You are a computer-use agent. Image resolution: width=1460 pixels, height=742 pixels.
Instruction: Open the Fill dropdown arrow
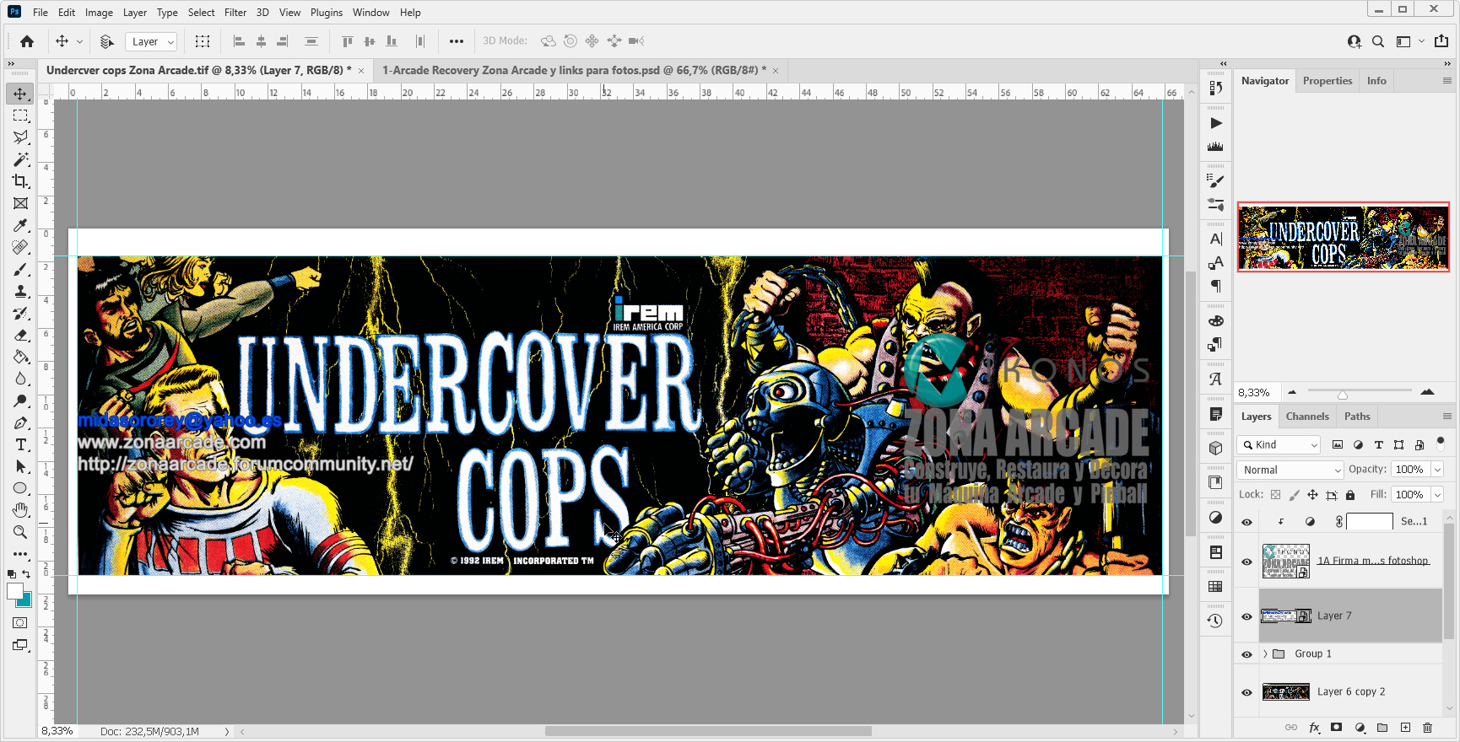tap(1437, 495)
